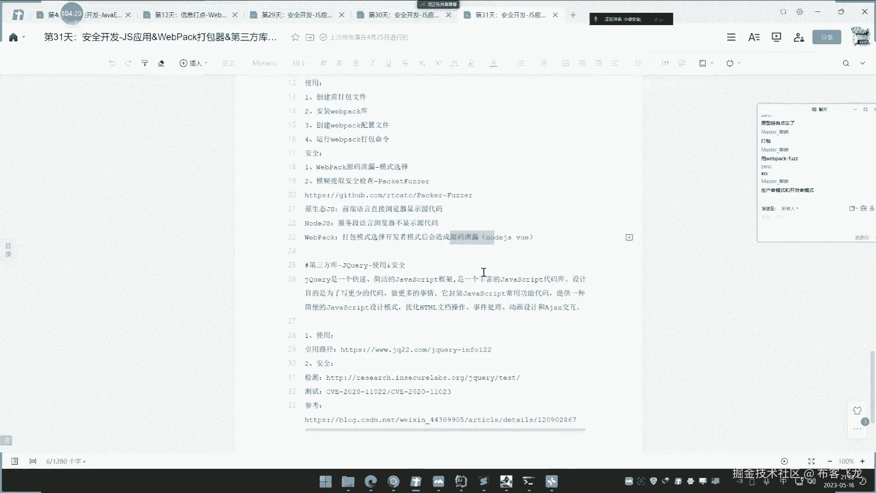Open the move-to-folder icon beside title

(x=310, y=37)
